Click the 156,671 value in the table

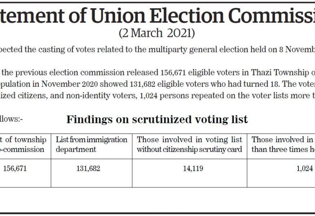[15, 168]
